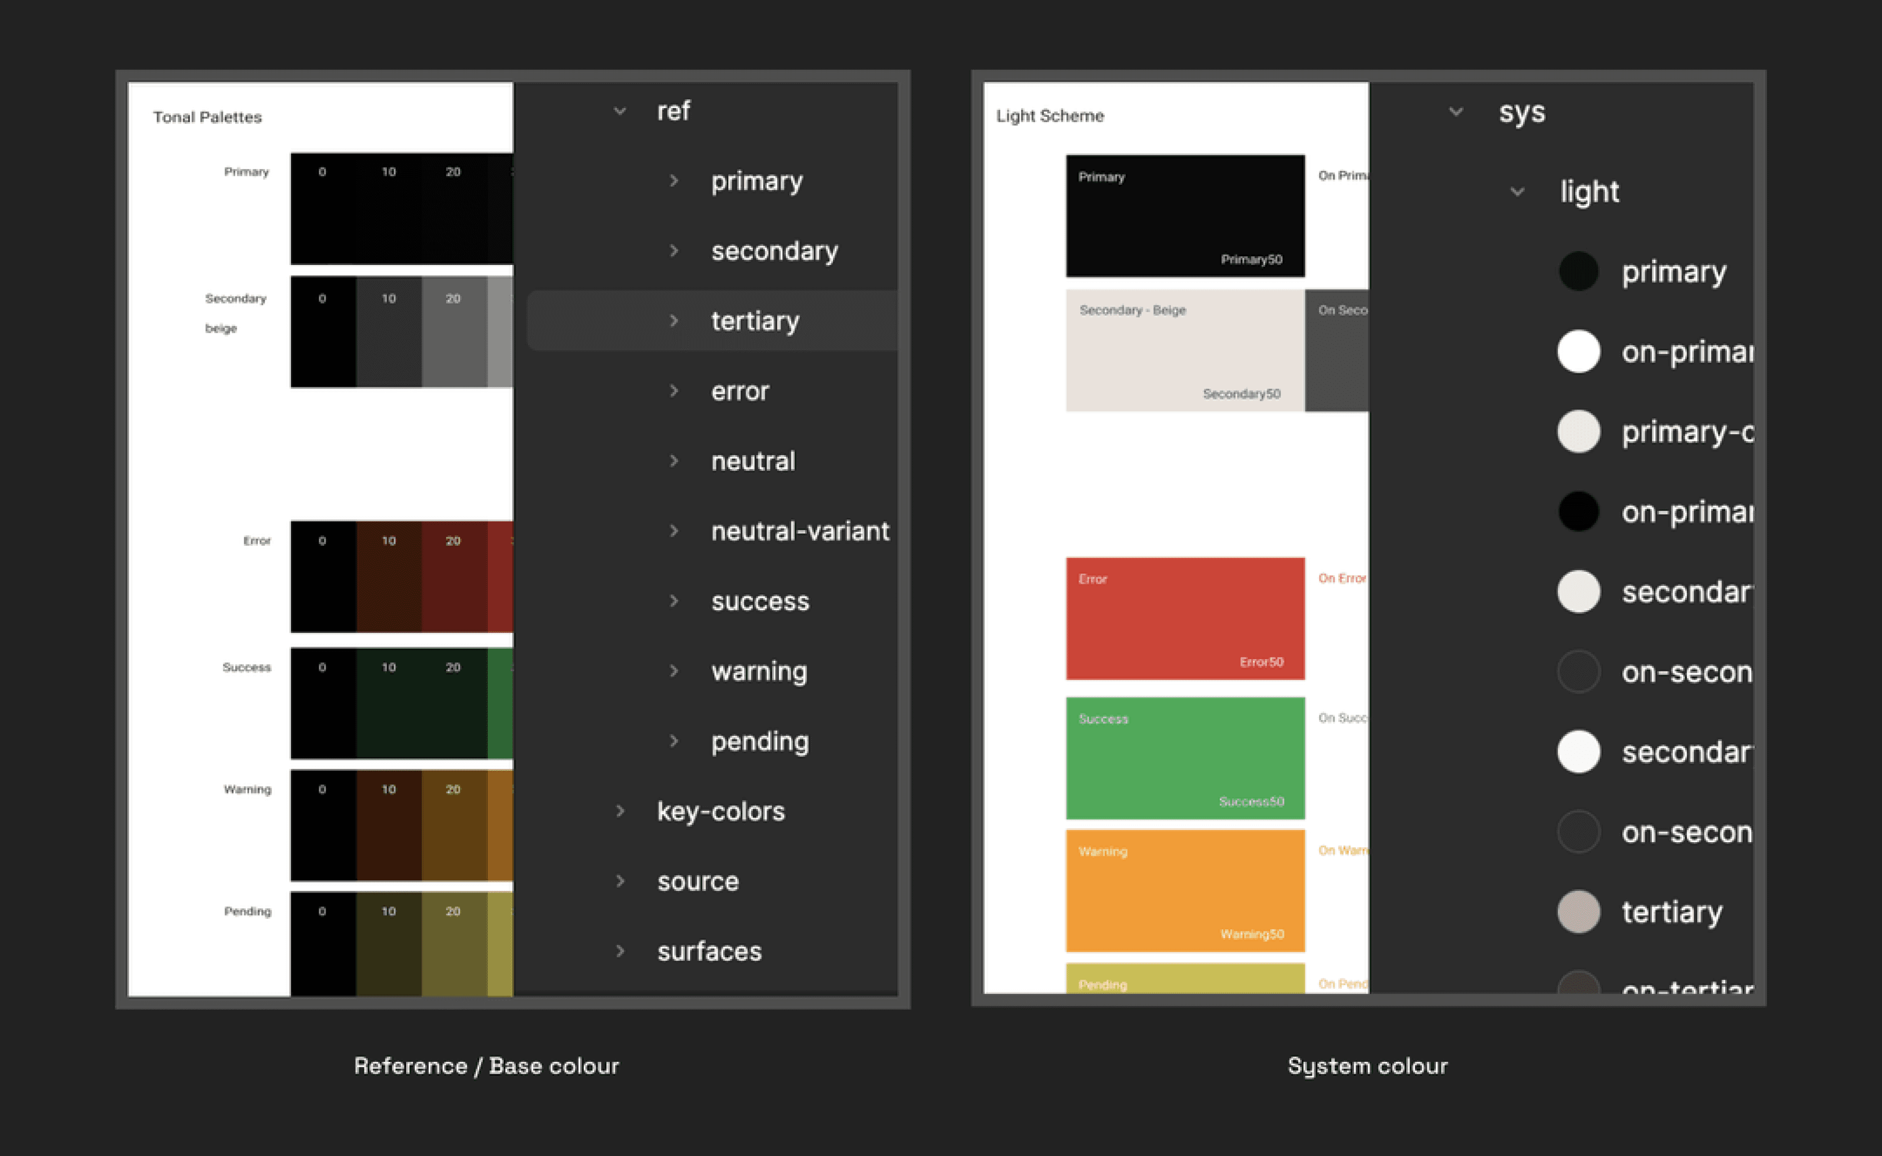
Task: Collapse the ref group chevron
Action: pyautogui.click(x=620, y=112)
